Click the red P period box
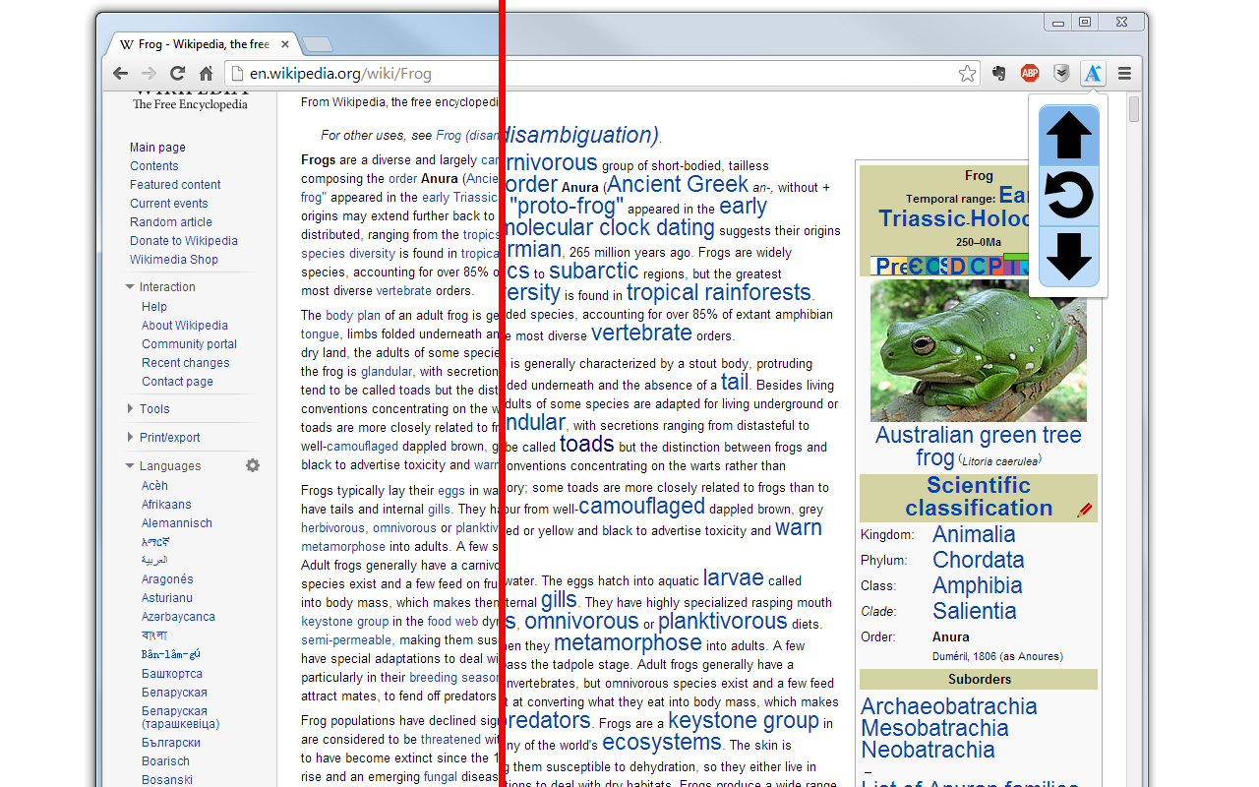 (x=994, y=266)
